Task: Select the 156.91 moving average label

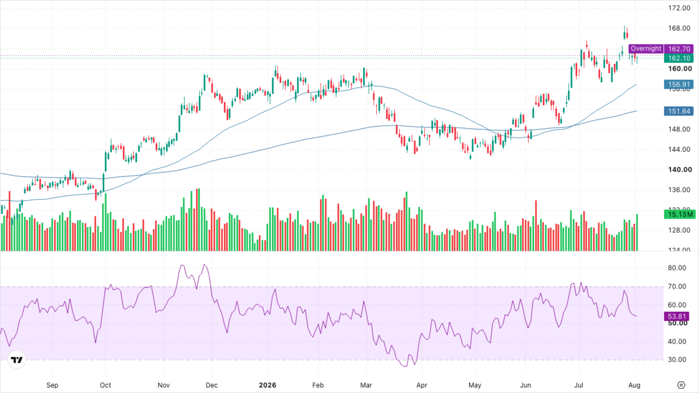Action: tap(679, 84)
